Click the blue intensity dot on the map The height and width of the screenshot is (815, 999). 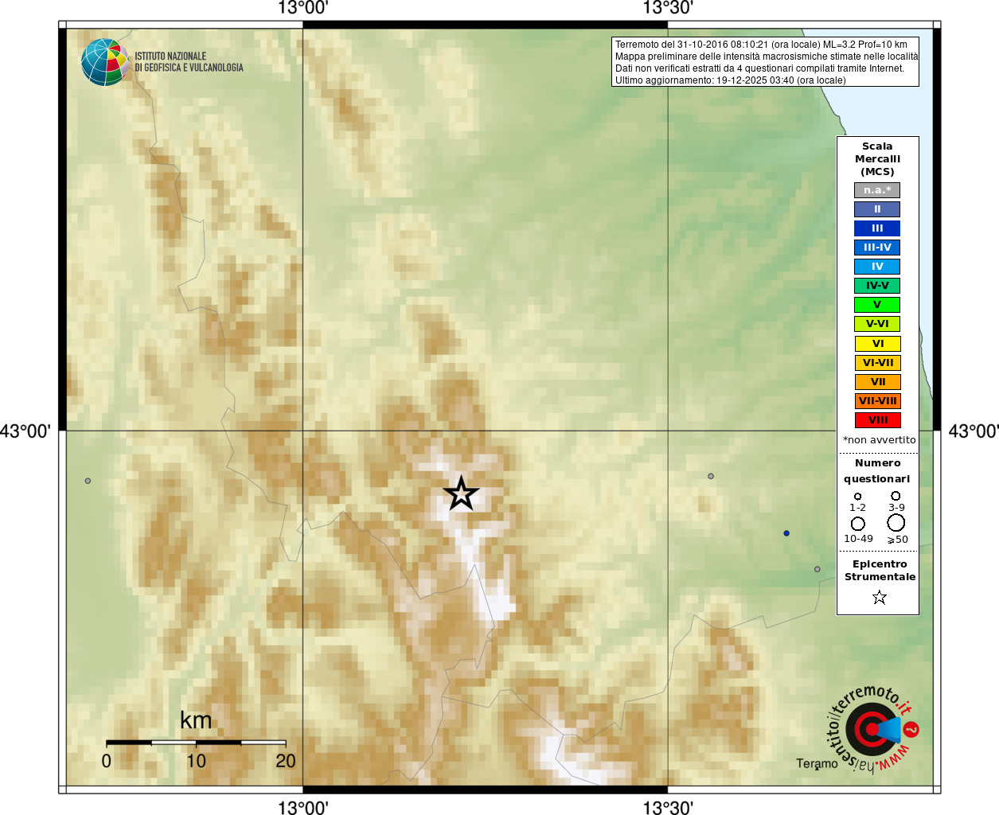(786, 533)
